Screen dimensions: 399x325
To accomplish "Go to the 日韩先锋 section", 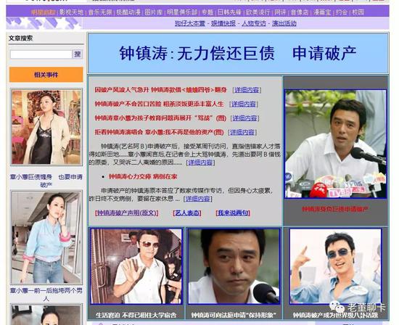I will click(229, 12).
